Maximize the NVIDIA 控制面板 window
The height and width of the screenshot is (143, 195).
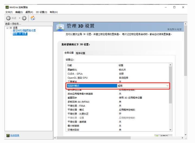(x=174, y=7)
